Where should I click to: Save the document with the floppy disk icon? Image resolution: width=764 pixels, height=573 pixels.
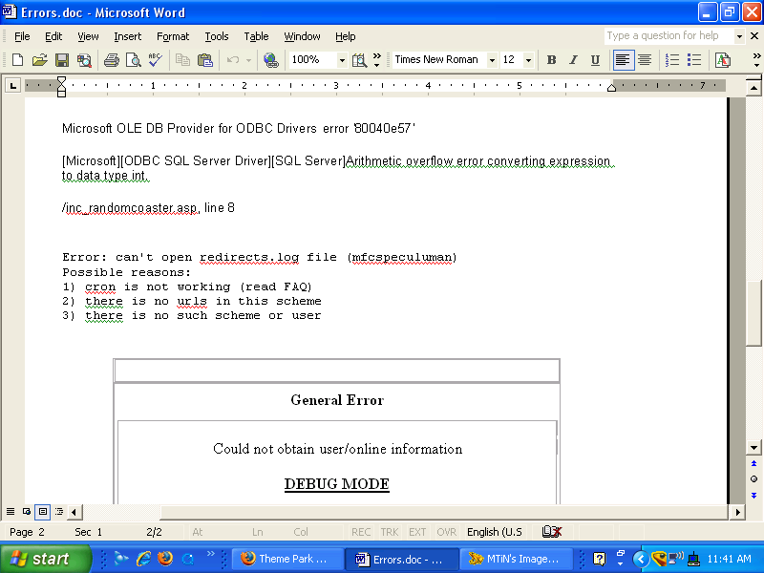(62, 60)
